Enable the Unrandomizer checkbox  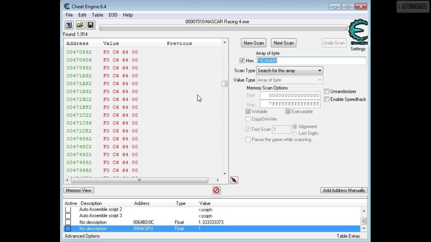[326, 91]
